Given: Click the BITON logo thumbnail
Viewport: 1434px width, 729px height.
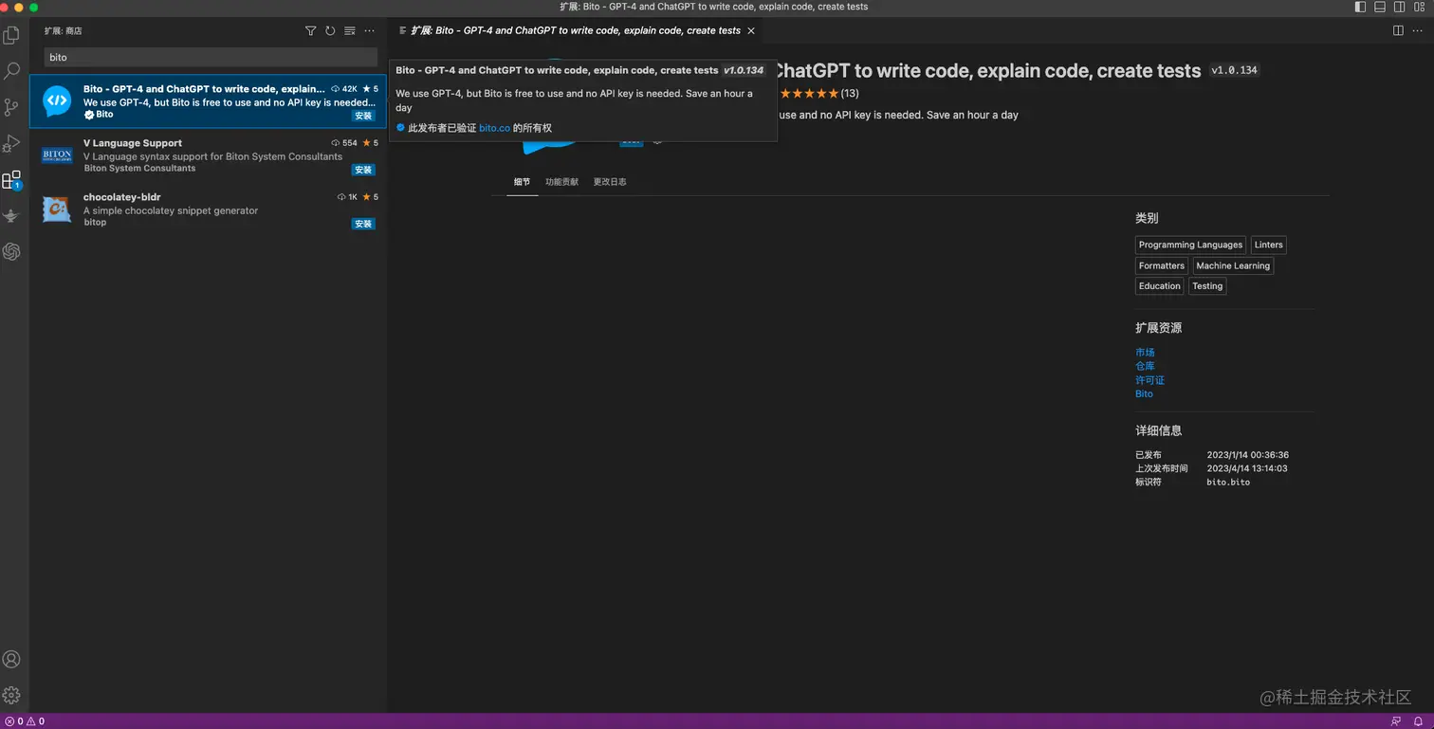Looking at the screenshot, I should click(x=57, y=155).
